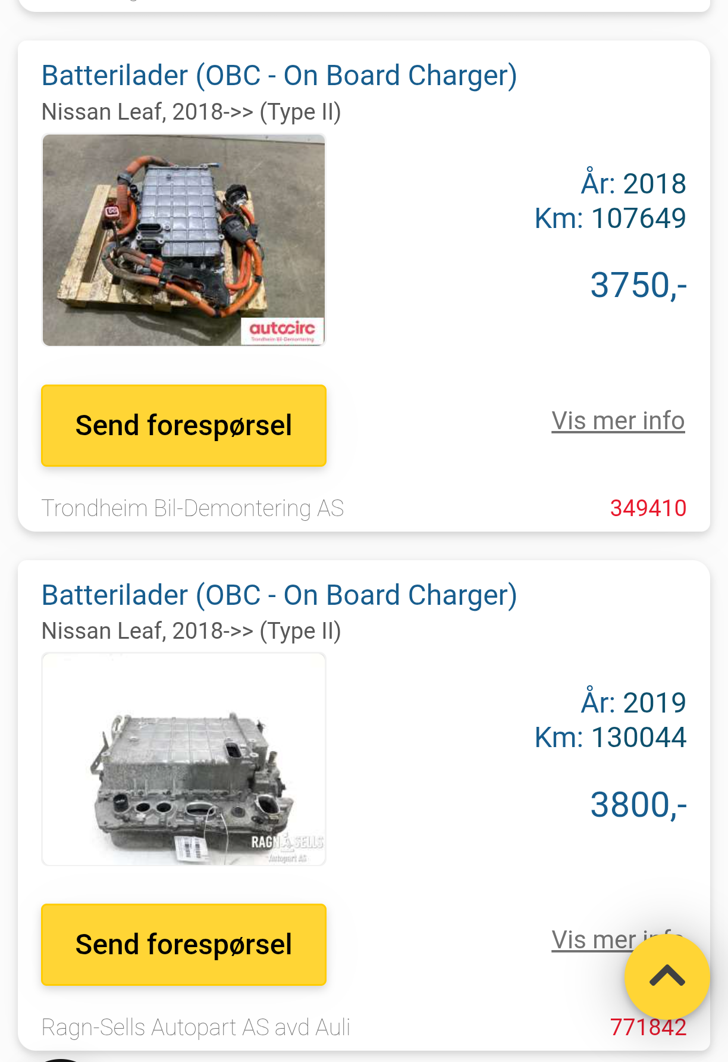This screenshot has height=1062, width=728.
Task: Send forespørsel for the 3800,- charger
Action: pos(184,945)
